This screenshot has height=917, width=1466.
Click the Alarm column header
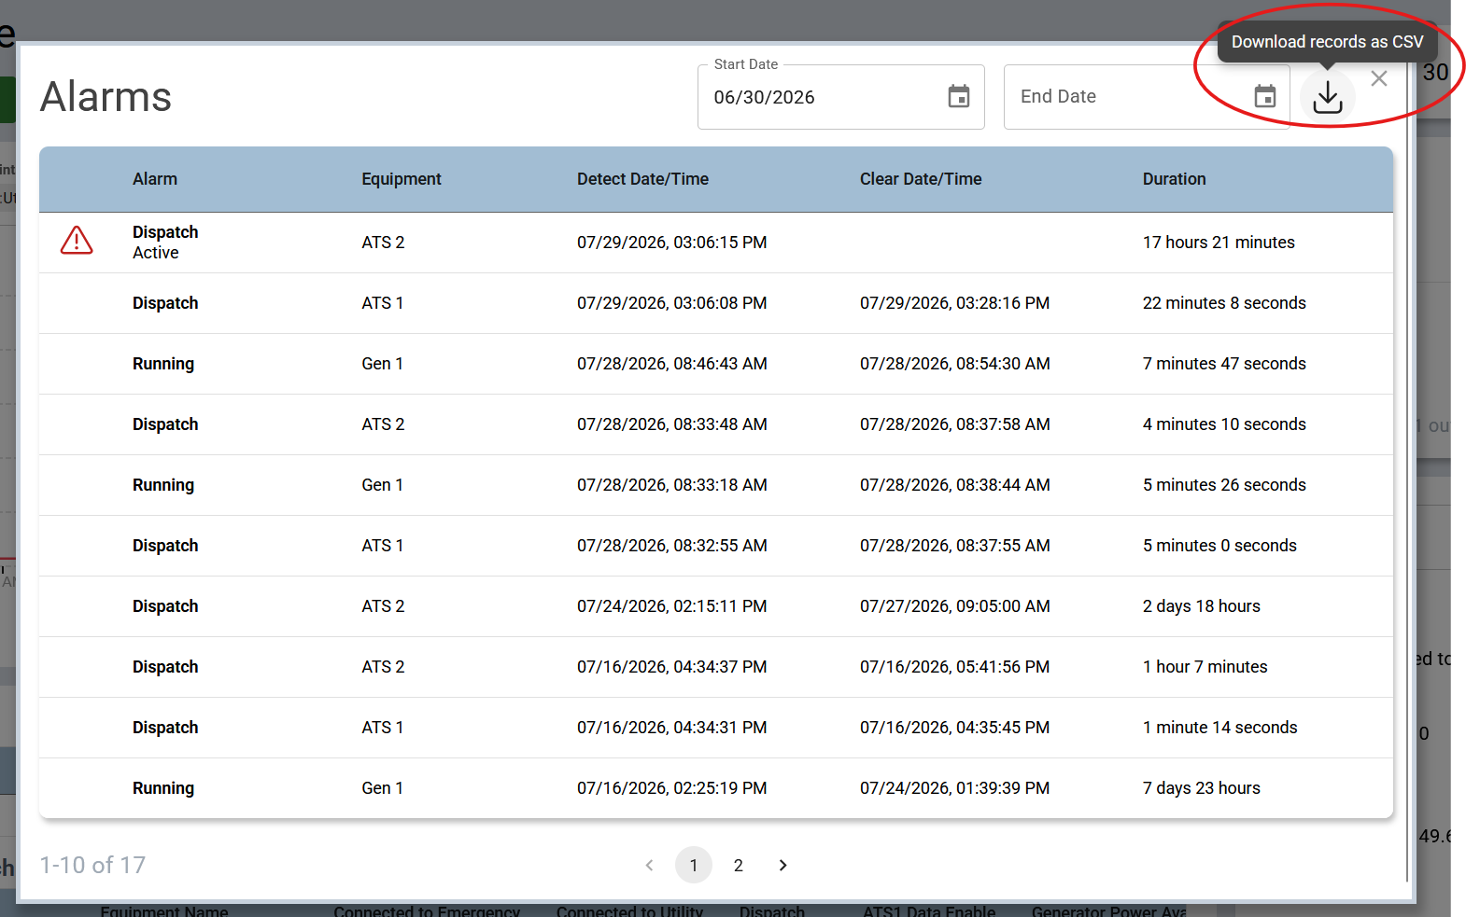tap(155, 179)
